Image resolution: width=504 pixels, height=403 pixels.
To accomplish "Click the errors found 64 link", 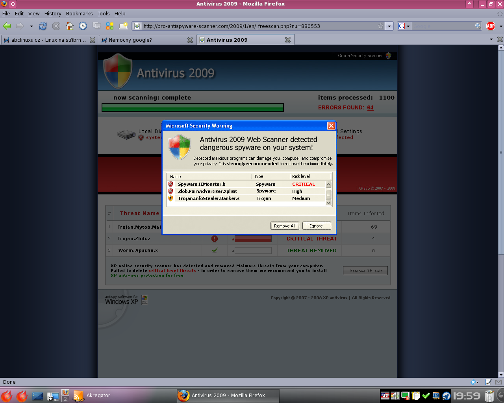I will pyautogui.click(x=371, y=107).
